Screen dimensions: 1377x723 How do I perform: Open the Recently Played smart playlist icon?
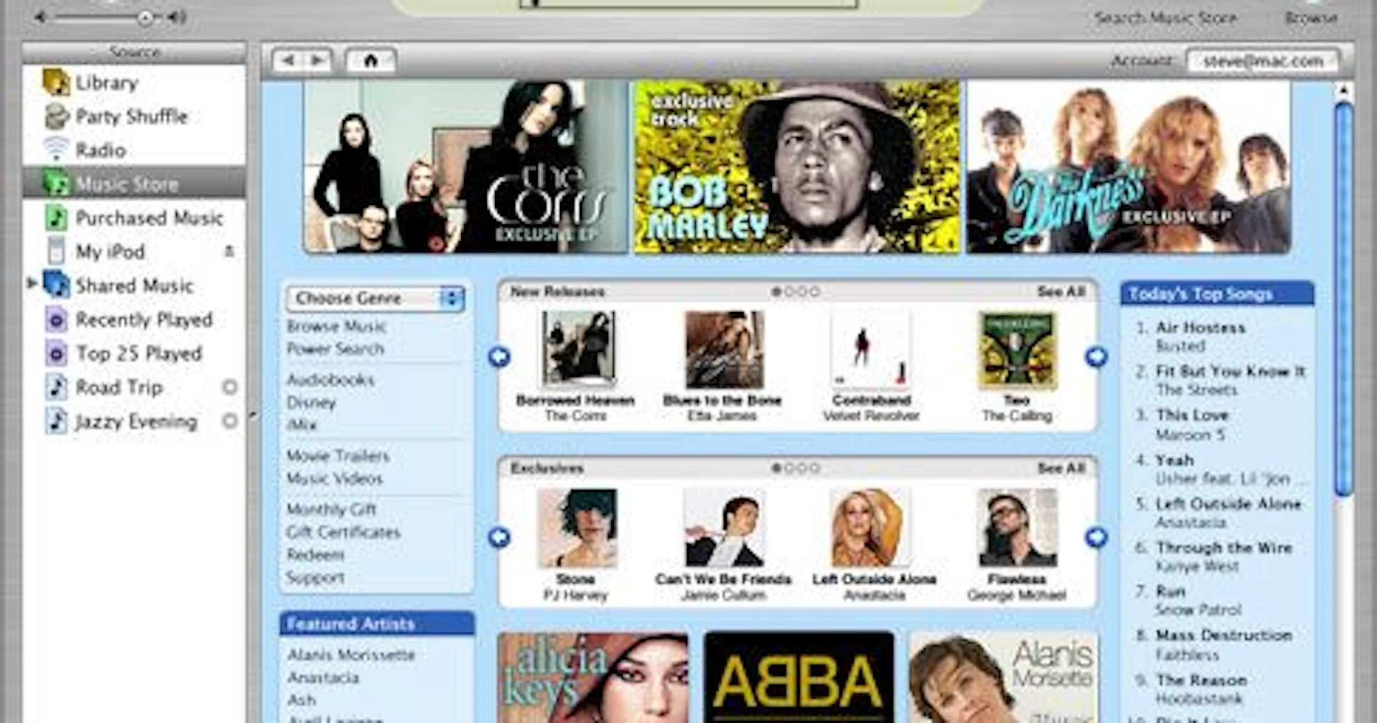pos(56,319)
